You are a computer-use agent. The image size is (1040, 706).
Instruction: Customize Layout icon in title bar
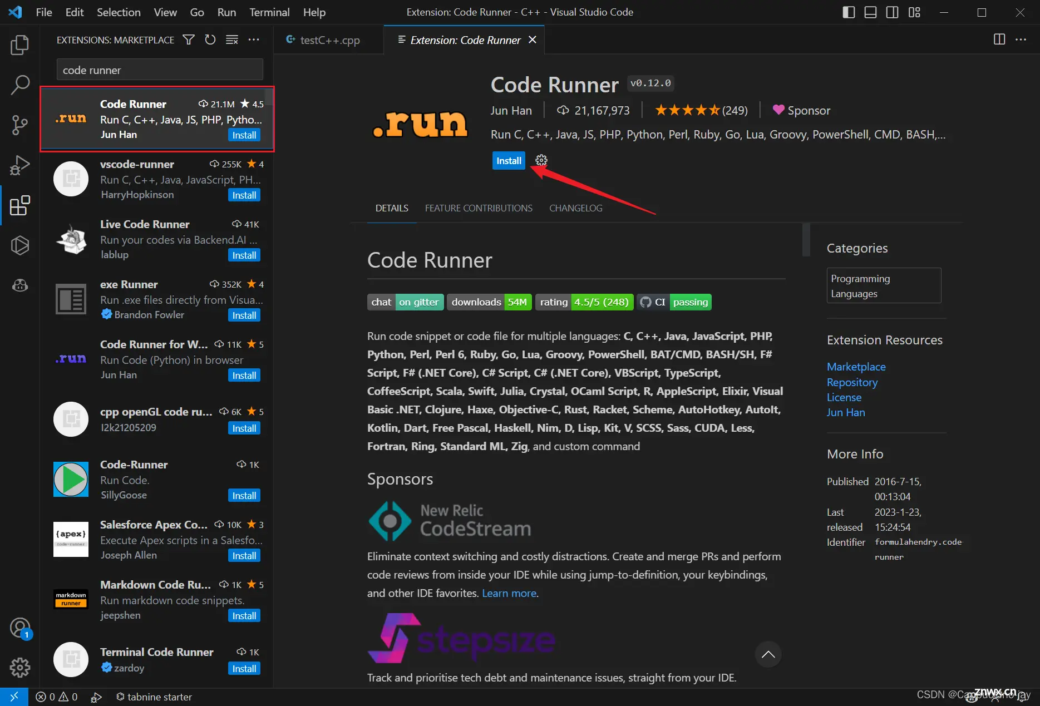pos(914,12)
